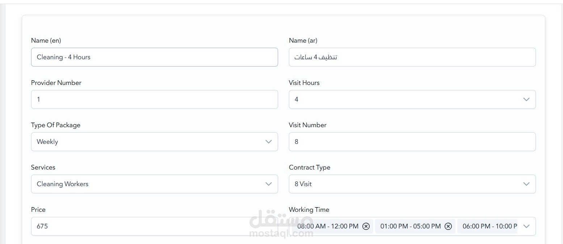This screenshot has height=244, width=563.
Task: Click the chevron arrow in Services field
Action: [269, 184]
